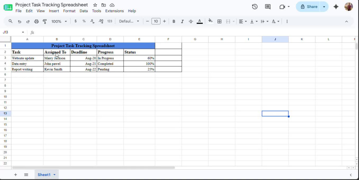Image resolution: width=359 pixels, height=180 pixels.
Task: Open the fill color paint bucket
Action: click(210, 21)
